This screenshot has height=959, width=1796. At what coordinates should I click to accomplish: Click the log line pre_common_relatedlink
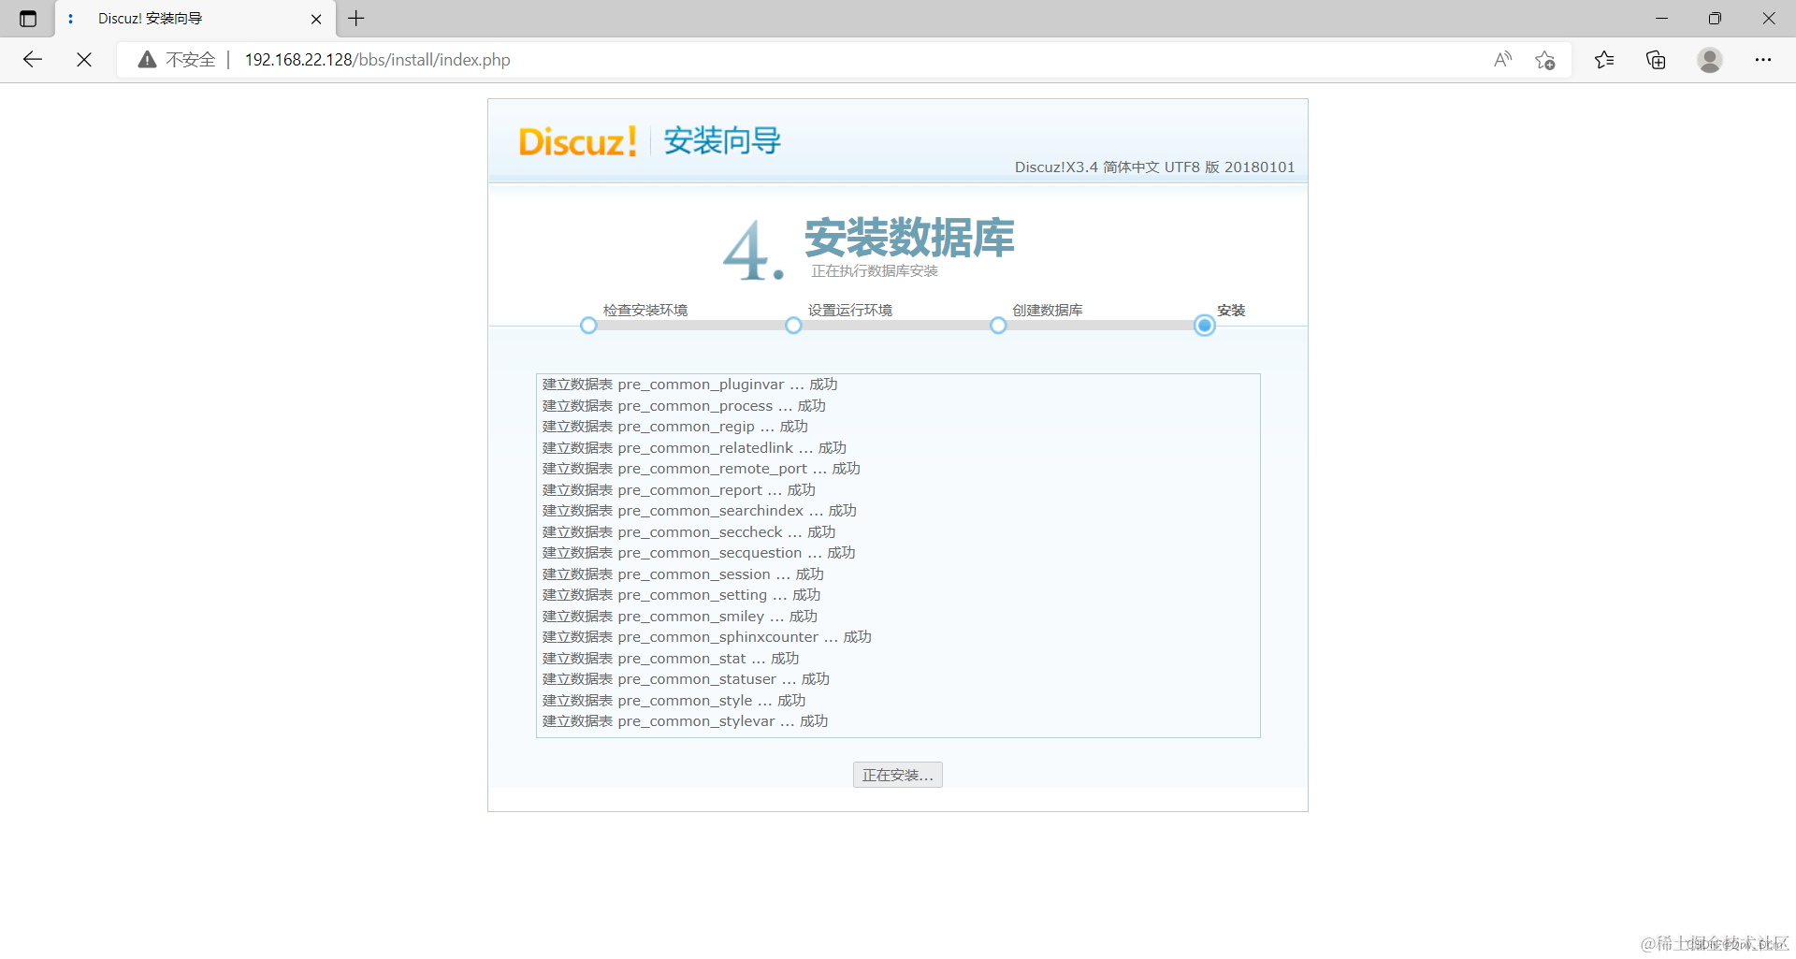(694, 448)
